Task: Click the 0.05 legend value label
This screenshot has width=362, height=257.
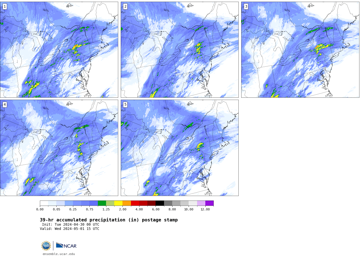Action: pos(56,210)
